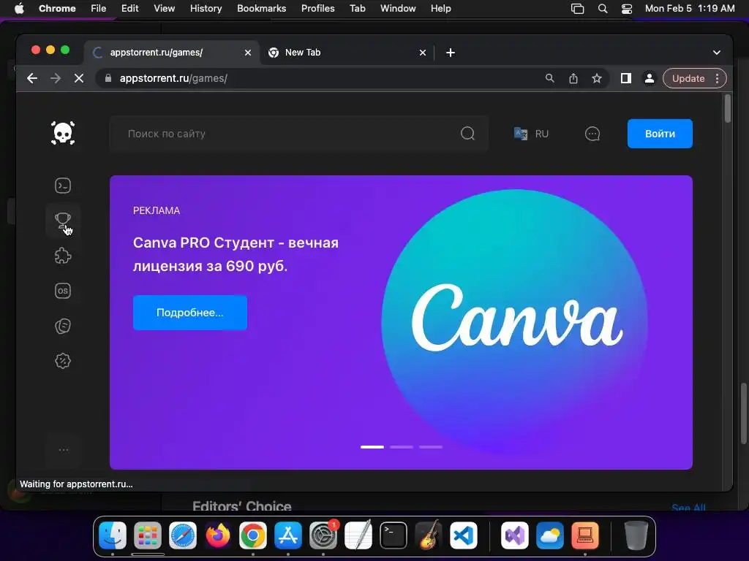The height and width of the screenshot is (561, 749).
Task: Click the zoom magnifier in address bar
Action: (550, 78)
